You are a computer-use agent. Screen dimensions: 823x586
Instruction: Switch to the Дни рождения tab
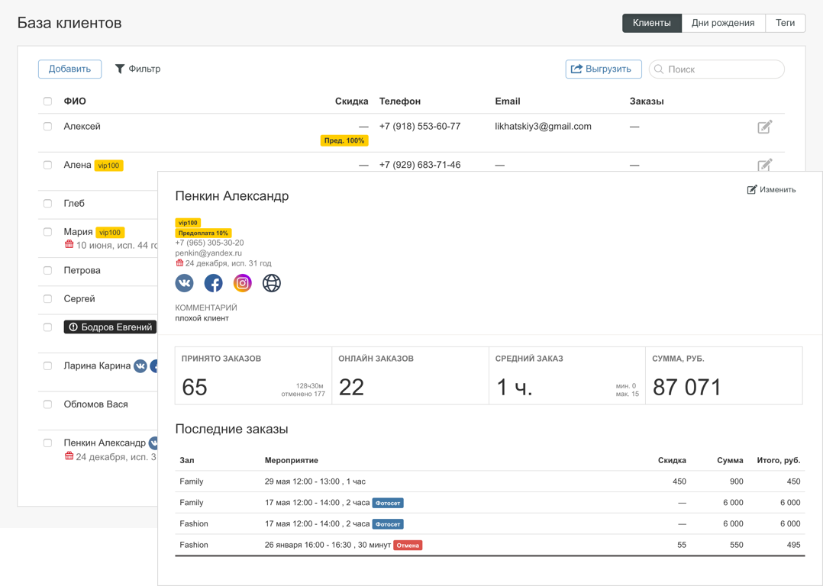click(x=723, y=22)
